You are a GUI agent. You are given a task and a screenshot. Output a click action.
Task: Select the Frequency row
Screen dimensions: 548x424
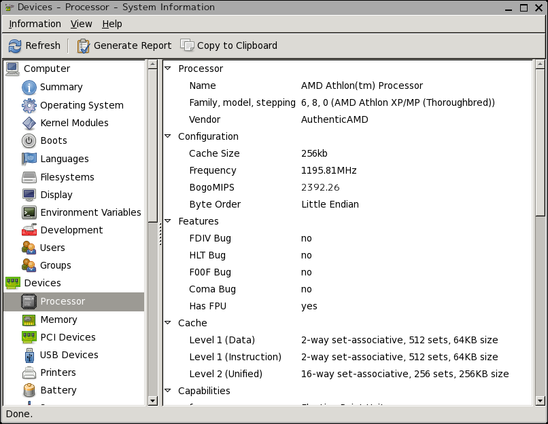(x=349, y=170)
